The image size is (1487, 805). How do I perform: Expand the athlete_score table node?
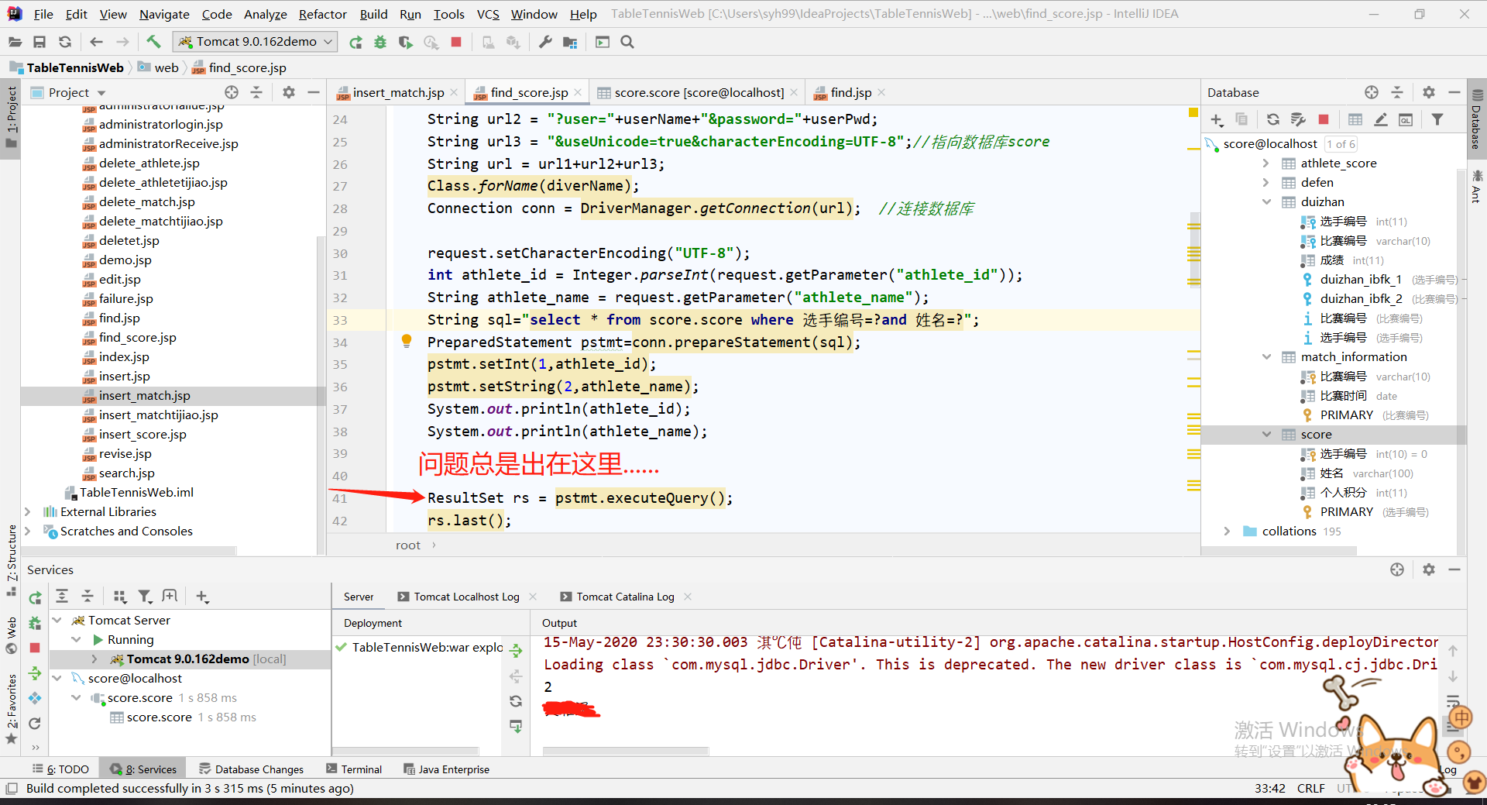1266,163
